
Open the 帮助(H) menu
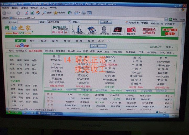[x=53, y=7]
